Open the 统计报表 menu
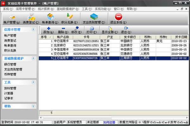Viewport: 190px width, 126px height. pyautogui.click(x=44, y=9)
